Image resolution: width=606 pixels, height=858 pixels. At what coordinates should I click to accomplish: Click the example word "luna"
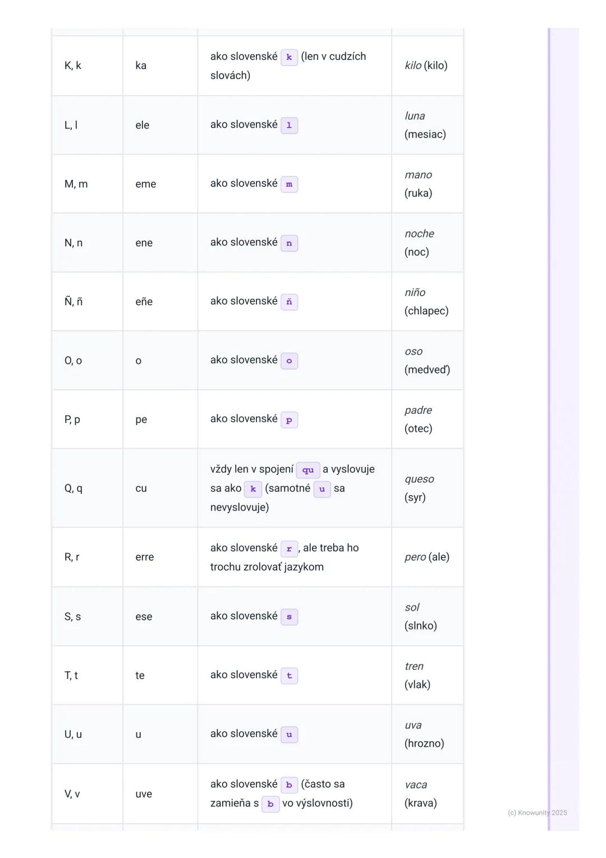[x=415, y=116]
